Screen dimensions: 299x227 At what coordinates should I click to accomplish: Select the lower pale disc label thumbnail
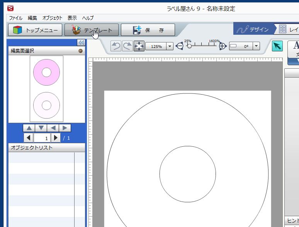(46, 105)
